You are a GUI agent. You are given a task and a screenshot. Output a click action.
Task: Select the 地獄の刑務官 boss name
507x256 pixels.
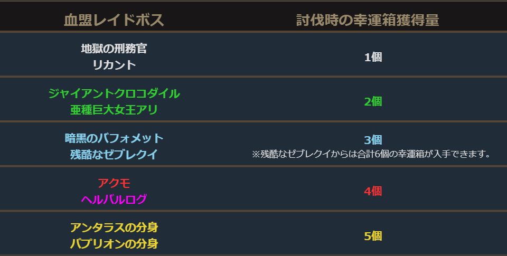coord(114,49)
